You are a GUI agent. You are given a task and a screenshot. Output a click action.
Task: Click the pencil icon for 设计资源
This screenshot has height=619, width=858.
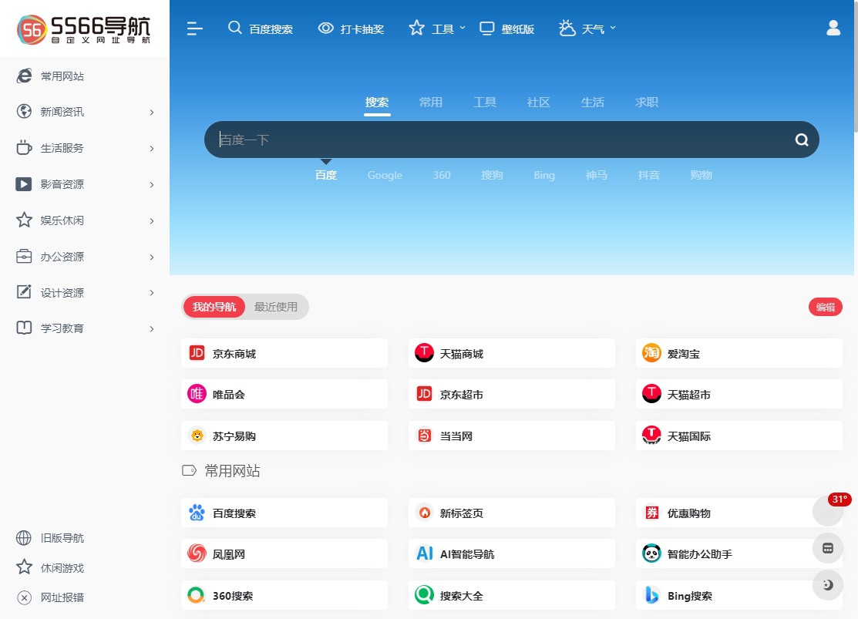24,291
